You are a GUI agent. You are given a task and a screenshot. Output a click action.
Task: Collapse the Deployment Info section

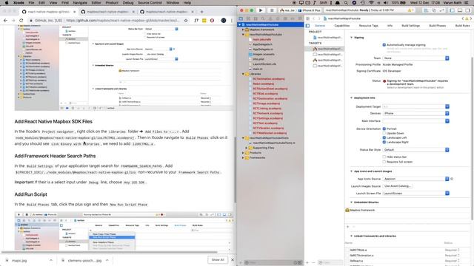pyautogui.click(x=351, y=98)
